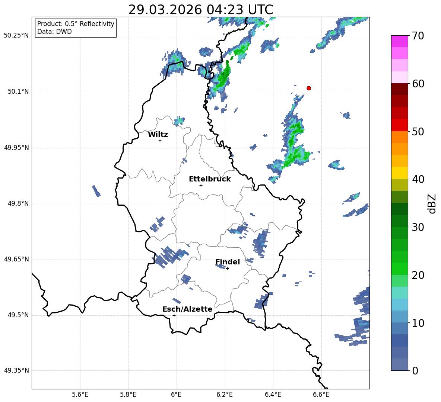Select the Wiltz city label

pyautogui.click(x=158, y=135)
